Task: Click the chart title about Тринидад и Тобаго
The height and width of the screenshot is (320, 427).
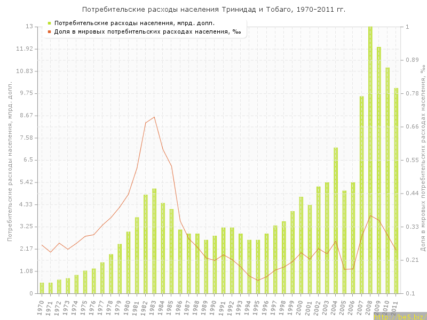Action: click(x=213, y=10)
